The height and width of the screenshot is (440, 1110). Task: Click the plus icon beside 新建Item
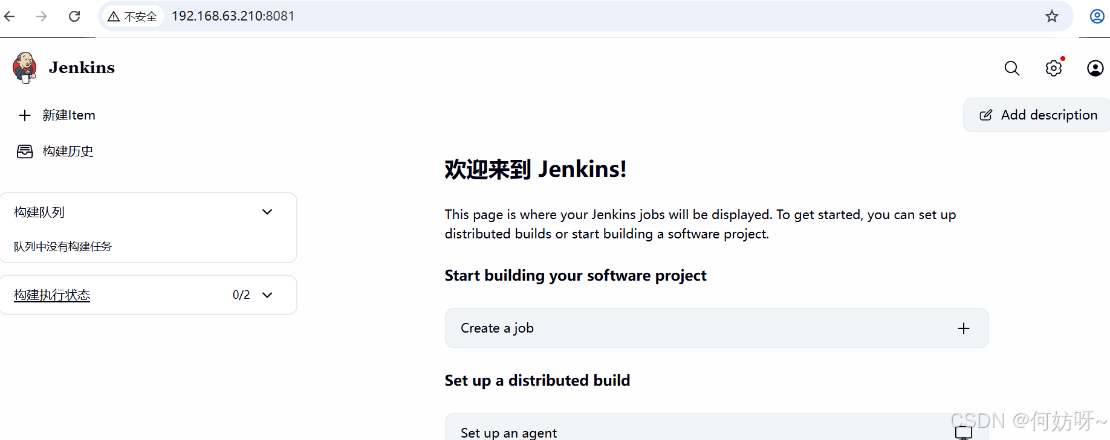[x=25, y=115]
